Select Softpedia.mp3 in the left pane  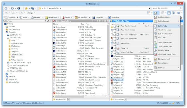click(61, 67)
